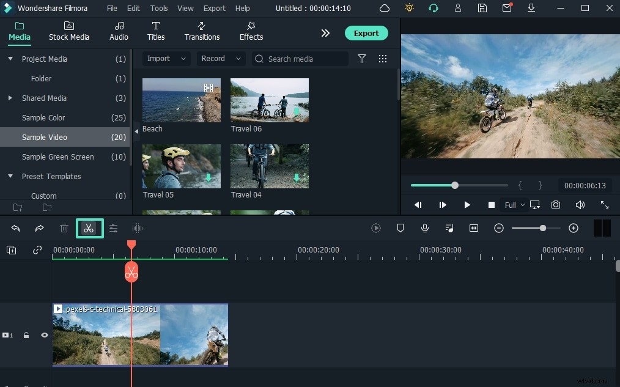Screen dimensions: 620x387
Task: Open the File menu
Action: pyautogui.click(x=112, y=8)
